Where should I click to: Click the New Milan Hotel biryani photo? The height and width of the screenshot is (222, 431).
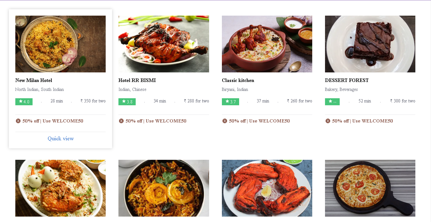pos(60,44)
